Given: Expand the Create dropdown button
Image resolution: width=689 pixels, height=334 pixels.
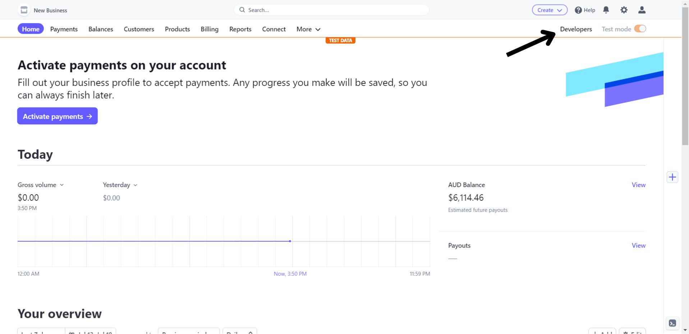Looking at the screenshot, I should pyautogui.click(x=550, y=10).
